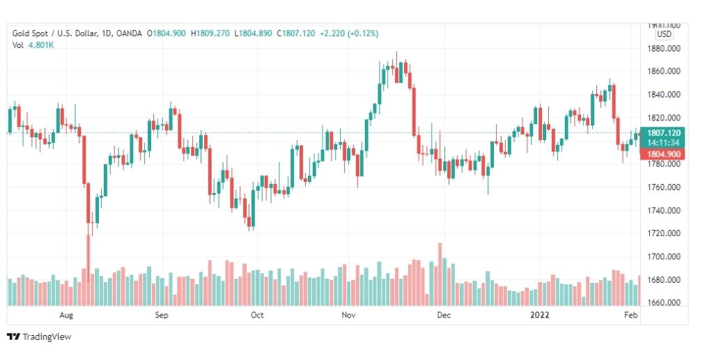Screen dimensions: 705x349
Task: Open the TradingView text link
Action: pos(47,337)
